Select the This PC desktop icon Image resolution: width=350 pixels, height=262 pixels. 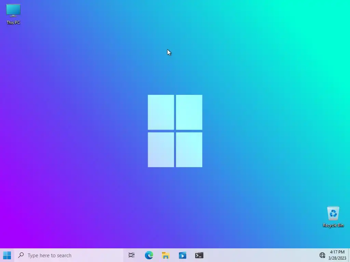(x=13, y=14)
